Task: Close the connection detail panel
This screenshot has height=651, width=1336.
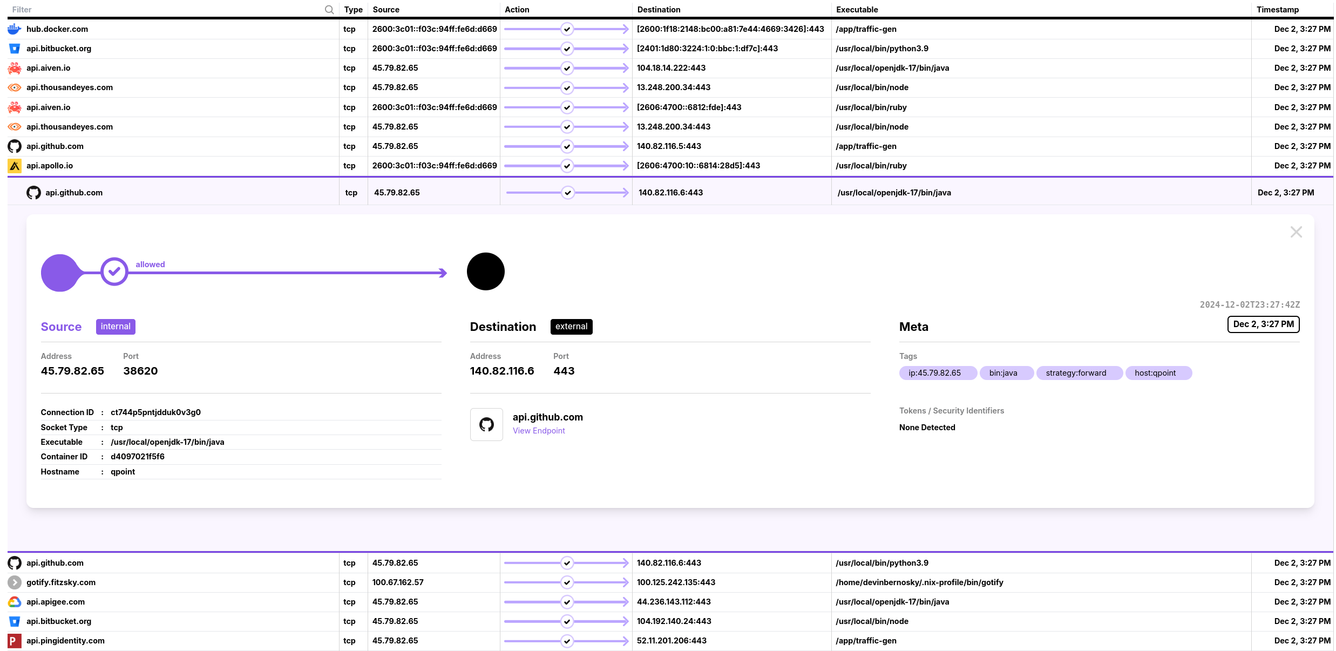Action: pyautogui.click(x=1296, y=232)
